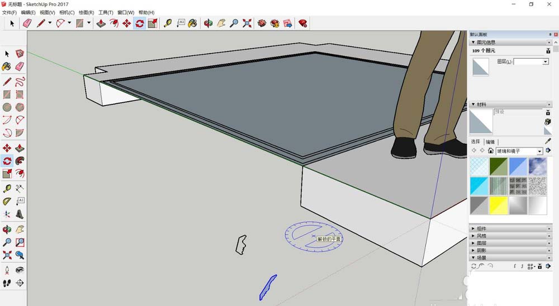Open the Camera menu
Viewport: 559px width, 306px height.
(67, 12)
